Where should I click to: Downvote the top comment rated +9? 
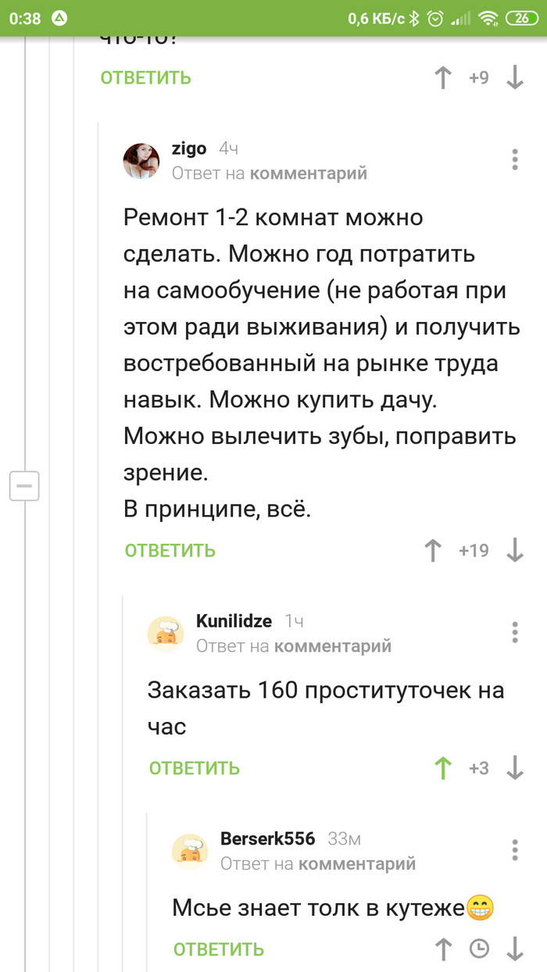tap(515, 78)
